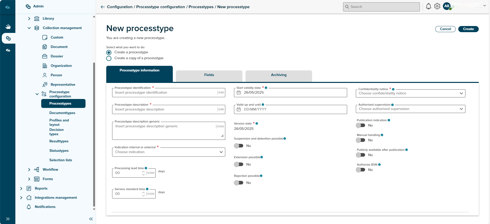Open the settings gear icon in header
Image resolution: width=490 pixels, height=224 pixels.
(x=437, y=6)
